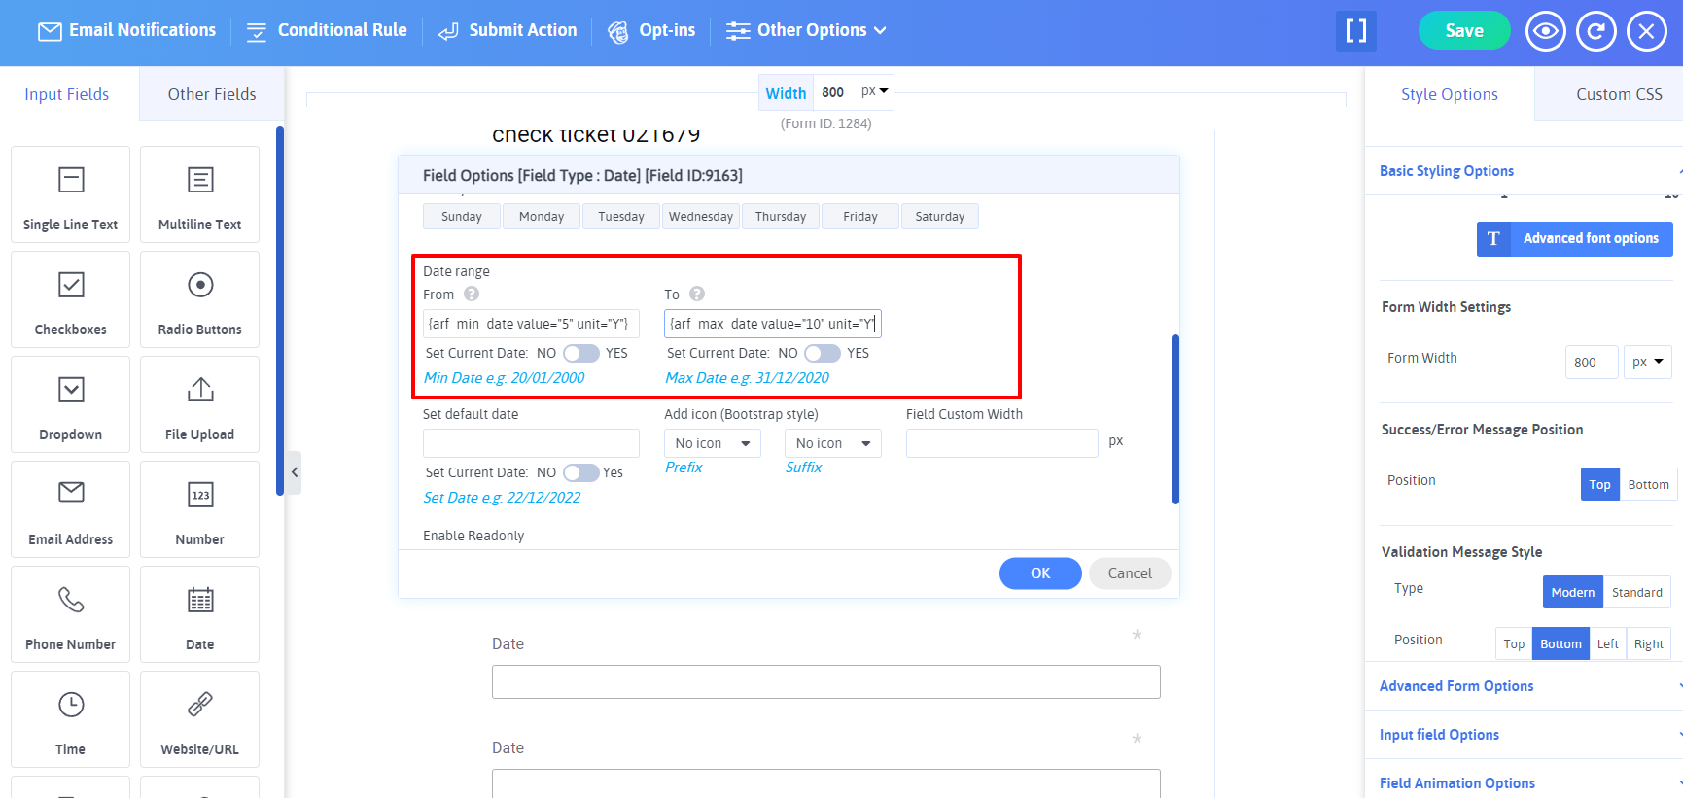Click the help icon next to From
Image resolution: width=1683 pixels, height=798 pixels.
[x=472, y=294]
